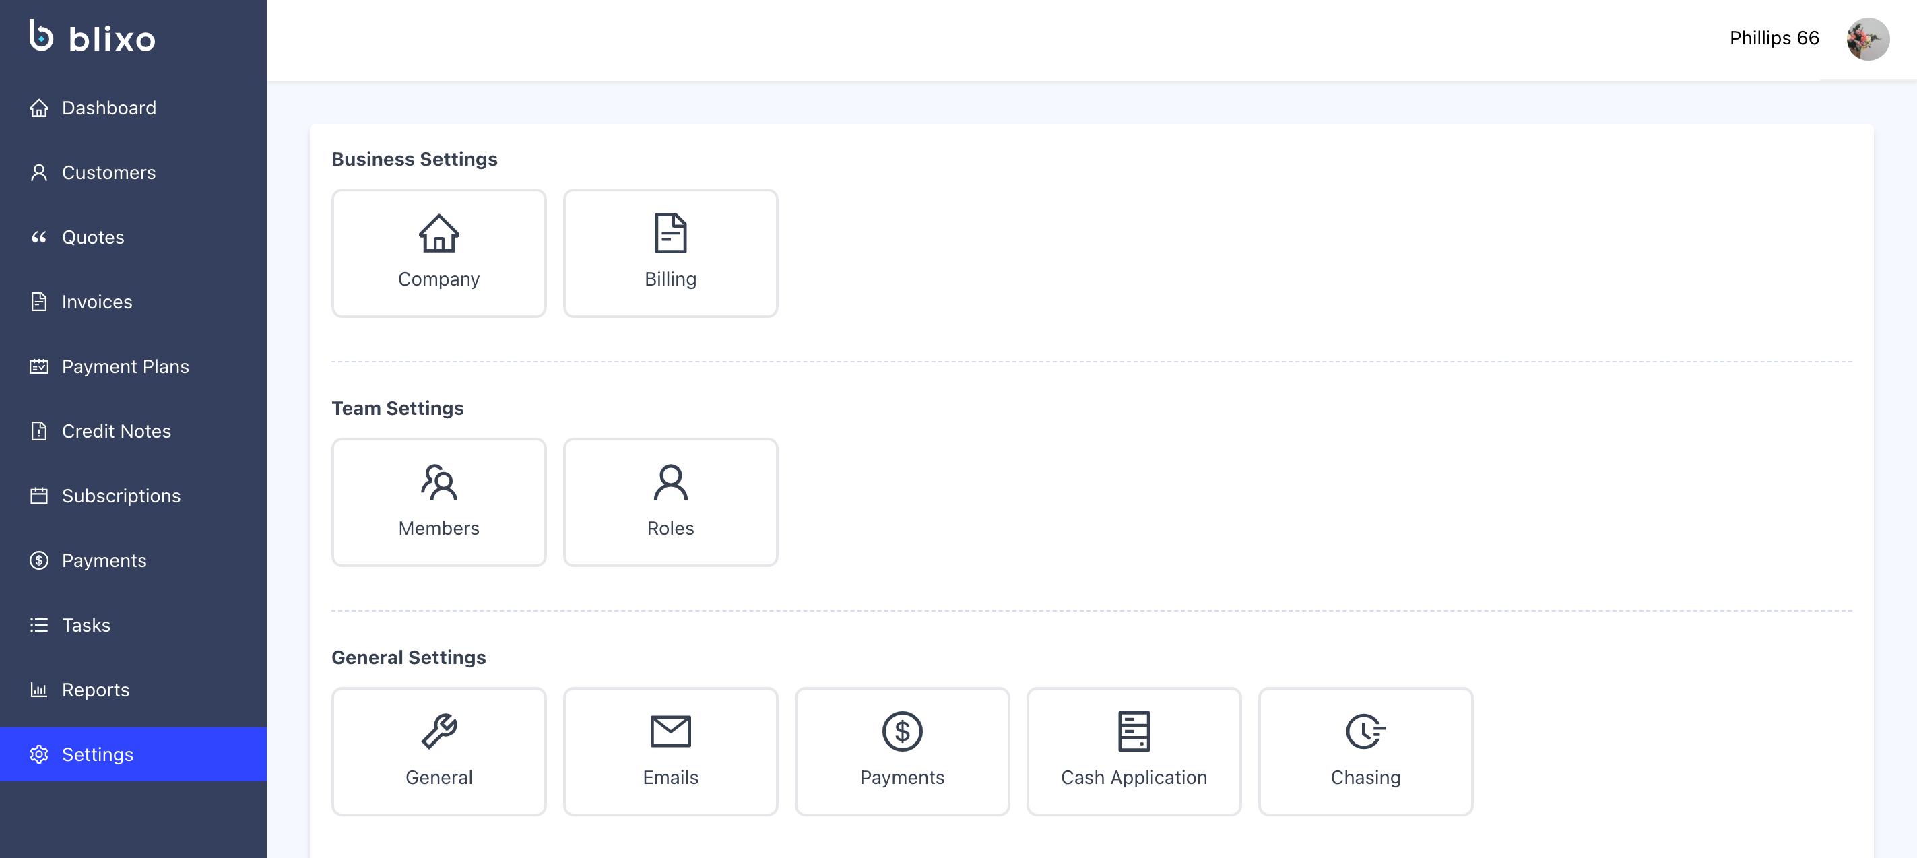
Task: Open Roles person icon tile
Action: coord(670,483)
